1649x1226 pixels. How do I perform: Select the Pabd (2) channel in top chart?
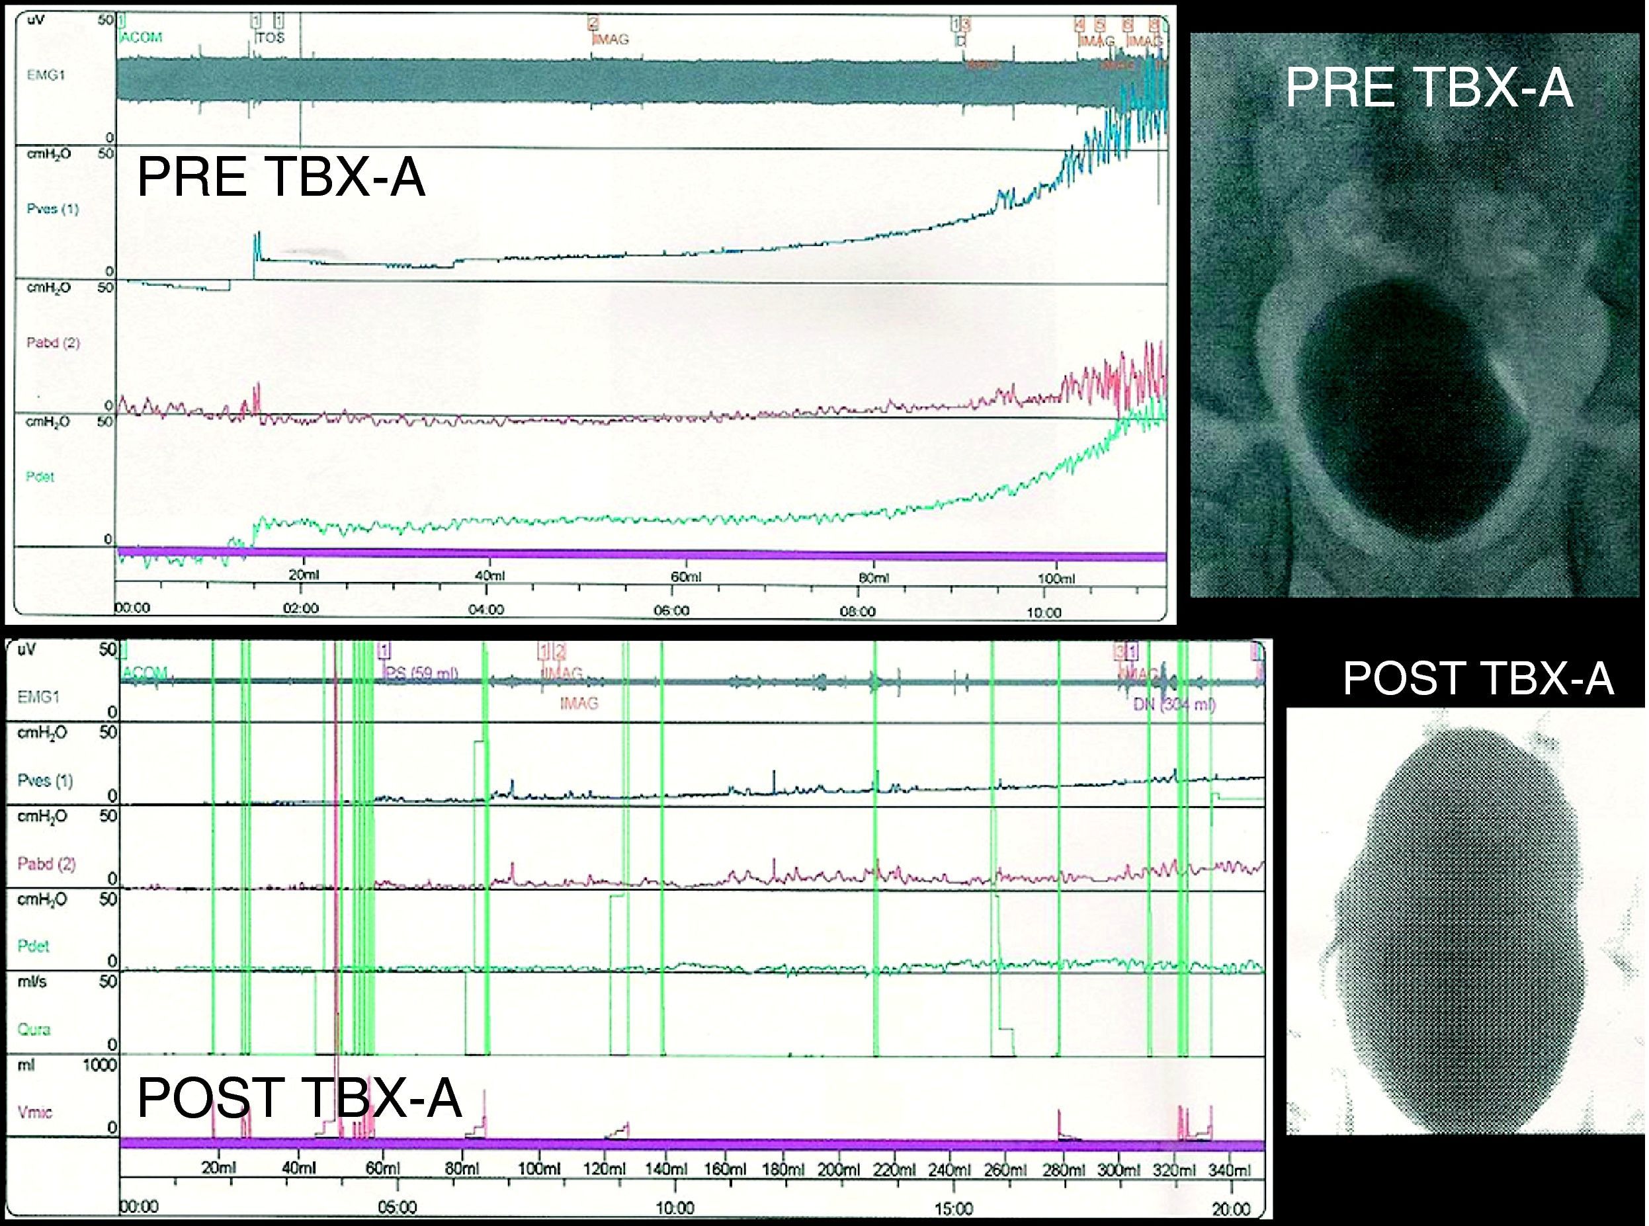click(x=53, y=343)
